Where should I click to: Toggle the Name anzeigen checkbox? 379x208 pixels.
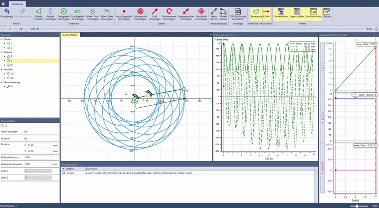[26, 131]
